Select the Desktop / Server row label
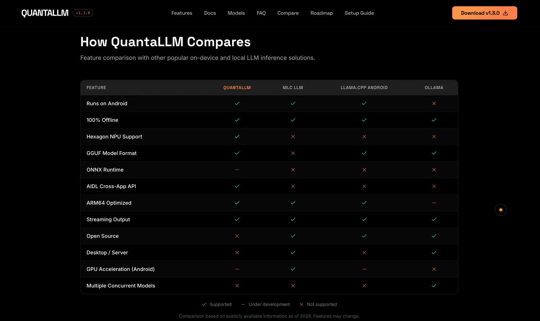 [x=107, y=253]
